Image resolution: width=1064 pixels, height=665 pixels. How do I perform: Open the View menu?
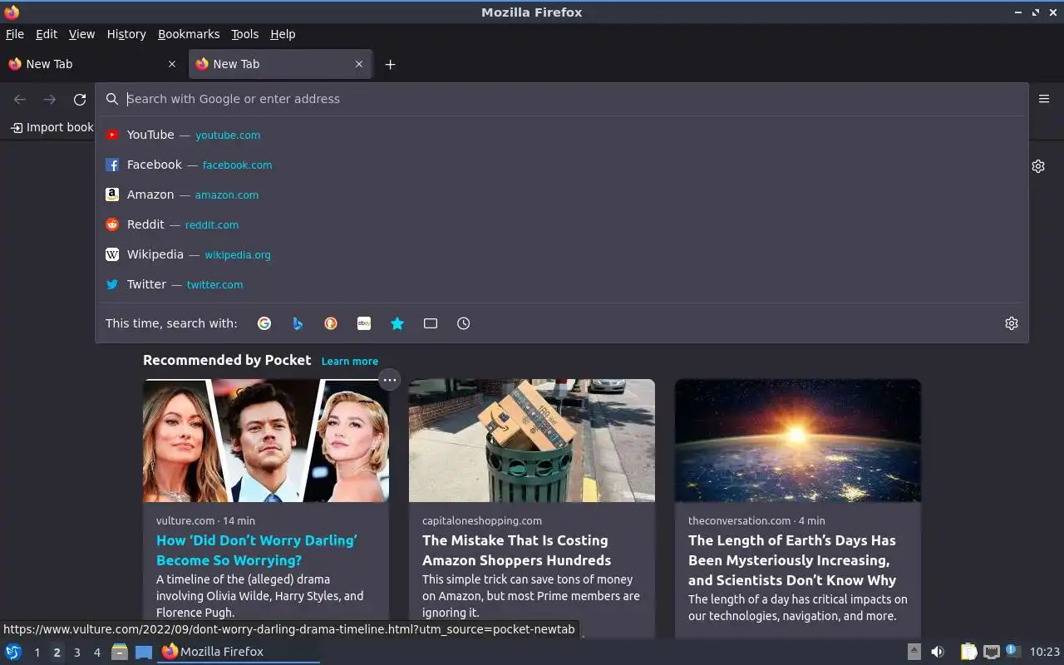(81, 34)
